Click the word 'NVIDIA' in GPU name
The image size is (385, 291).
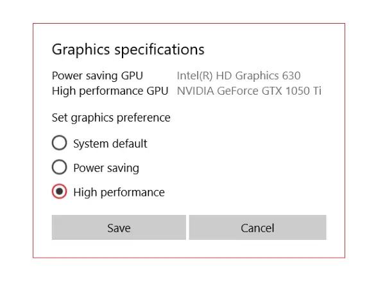[x=196, y=91]
